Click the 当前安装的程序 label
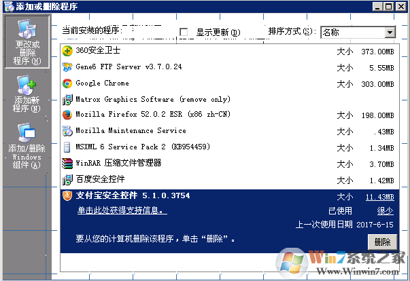 92,31
